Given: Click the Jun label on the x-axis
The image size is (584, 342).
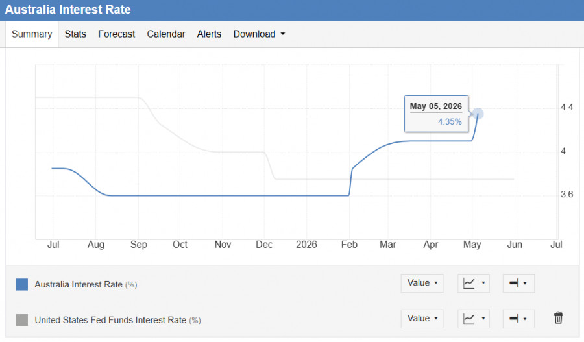Looking at the screenshot, I should tap(515, 245).
